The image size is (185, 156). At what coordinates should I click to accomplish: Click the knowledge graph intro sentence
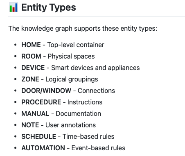[83, 29]
